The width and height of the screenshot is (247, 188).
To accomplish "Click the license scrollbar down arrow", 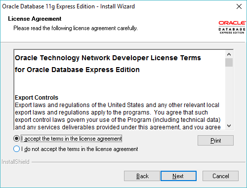I will [229, 126].
